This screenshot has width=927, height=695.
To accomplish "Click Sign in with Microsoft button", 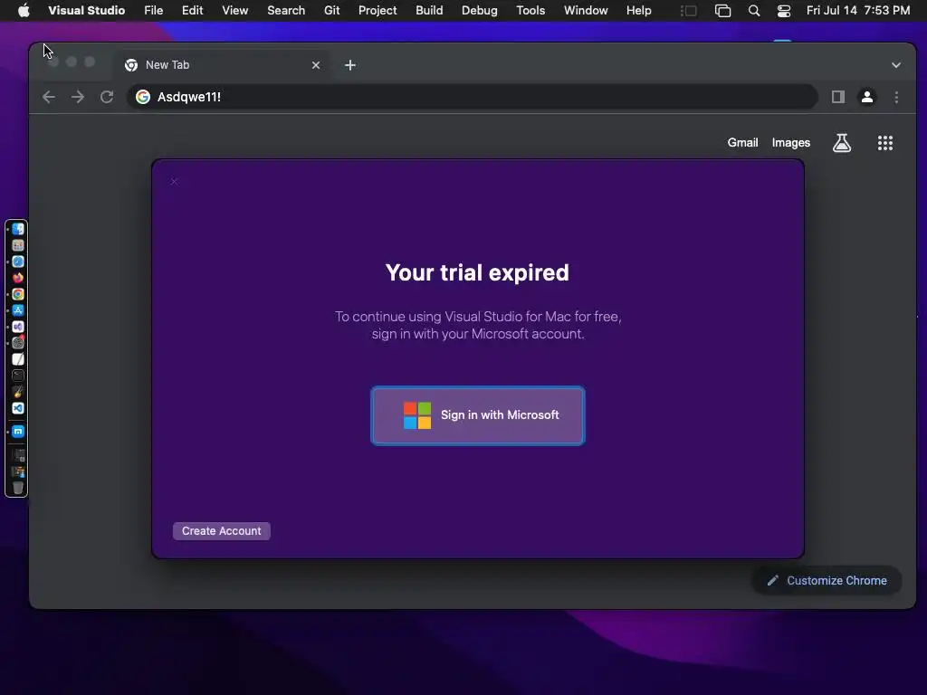I will [x=478, y=415].
